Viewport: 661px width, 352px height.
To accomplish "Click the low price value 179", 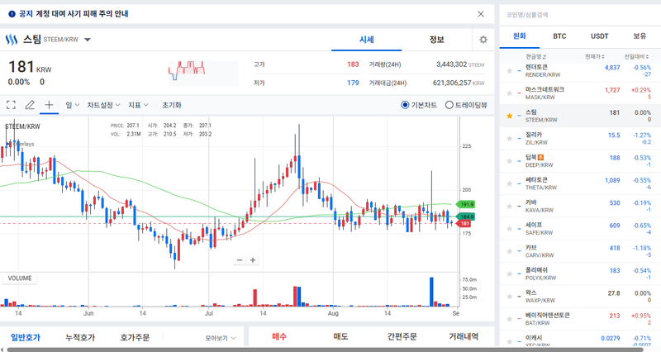I will point(353,83).
